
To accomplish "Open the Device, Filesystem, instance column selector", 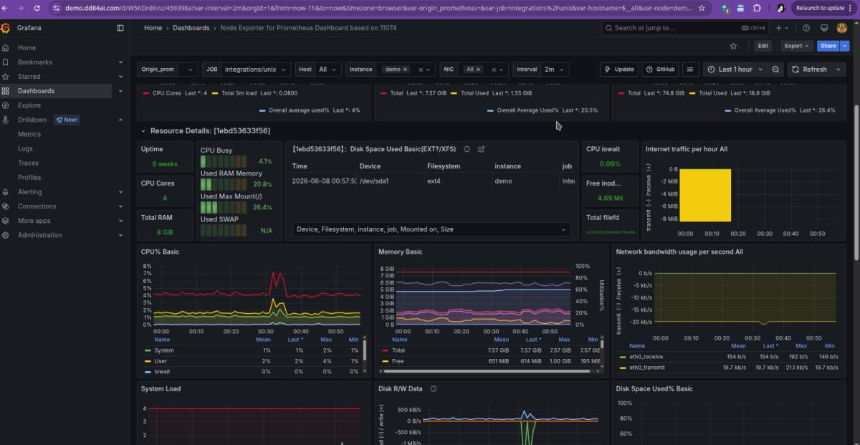I will coord(431,229).
